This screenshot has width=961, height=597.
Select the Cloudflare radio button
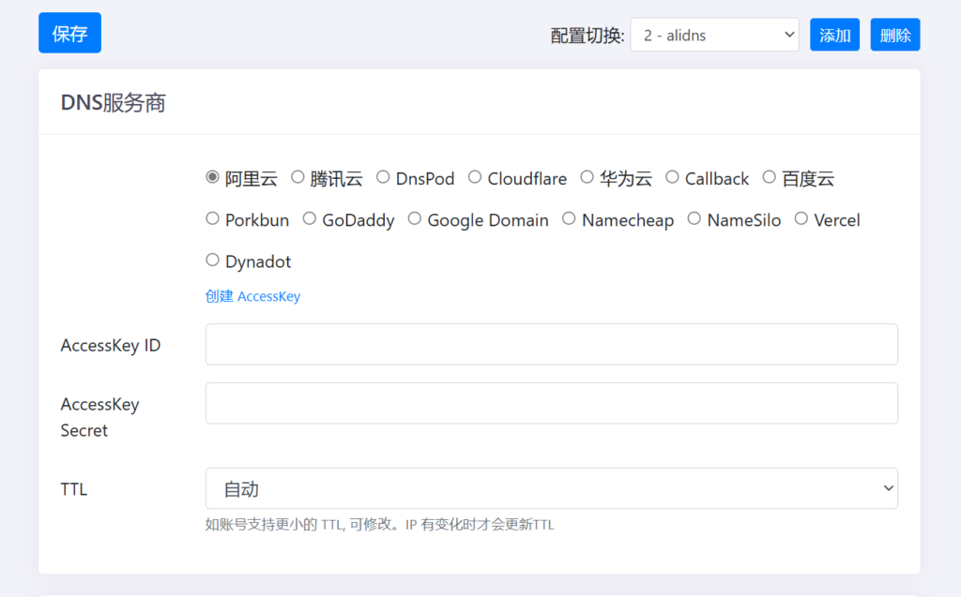pos(475,177)
